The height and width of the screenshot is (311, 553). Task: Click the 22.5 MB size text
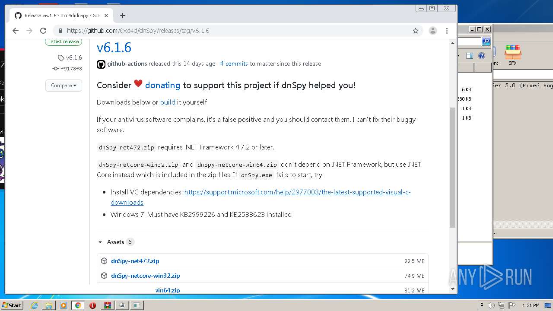coord(414,261)
